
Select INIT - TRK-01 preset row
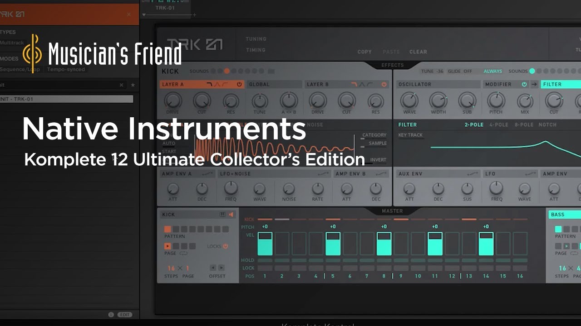click(x=67, y=99)
